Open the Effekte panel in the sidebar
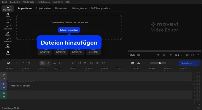 pos(8,34)
